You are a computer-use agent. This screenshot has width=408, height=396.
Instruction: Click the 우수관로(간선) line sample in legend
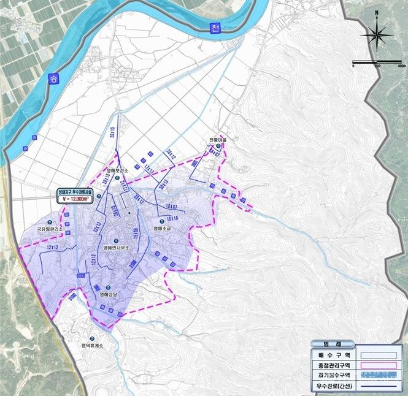379,386
